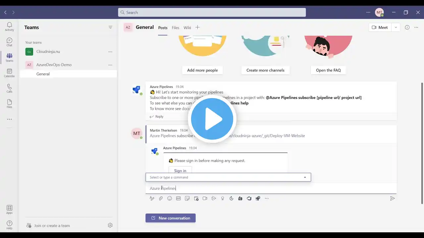The height and width of the screenshot is (238, 424).
Task: Select the Teams icon in the app bar
Action: coord(9,58)
